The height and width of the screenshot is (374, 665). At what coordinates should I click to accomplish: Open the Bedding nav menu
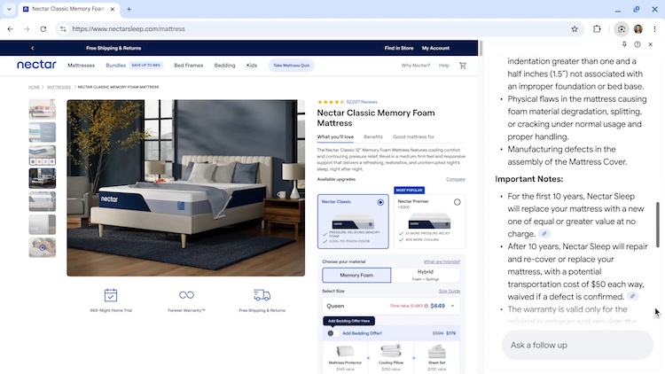[x=224, y=66]
